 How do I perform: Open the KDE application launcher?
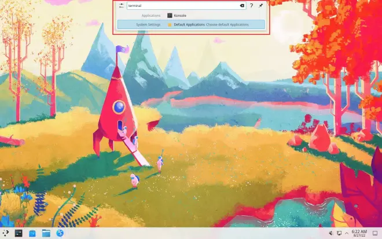tap(6, 233)
